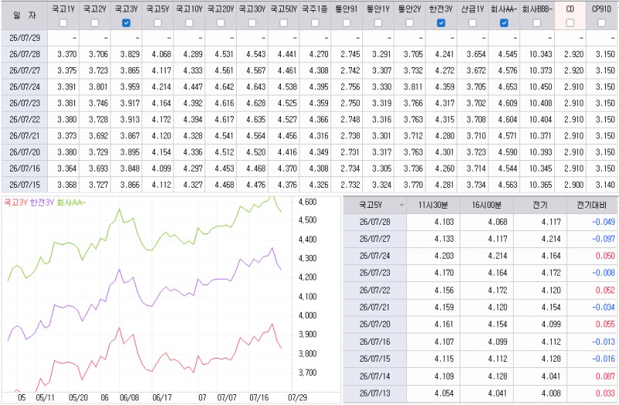
Task: Click the 국고3Y chart legend label
Action: [x=15, y=202]
